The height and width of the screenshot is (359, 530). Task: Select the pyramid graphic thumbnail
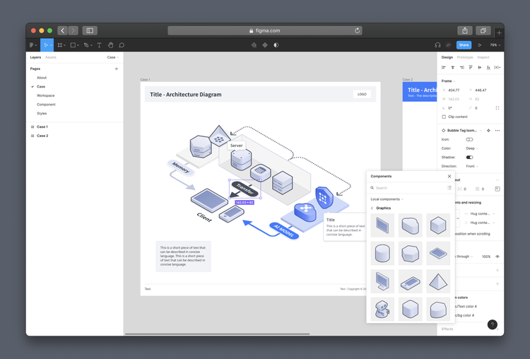[x=438, y=281]
